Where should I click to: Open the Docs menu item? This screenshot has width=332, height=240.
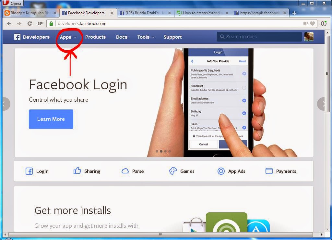tap(122, 37)
